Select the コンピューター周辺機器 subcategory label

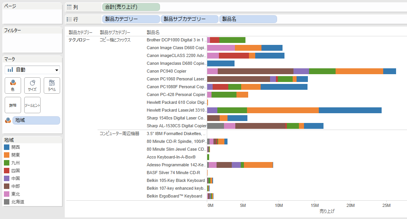point(119,133)
